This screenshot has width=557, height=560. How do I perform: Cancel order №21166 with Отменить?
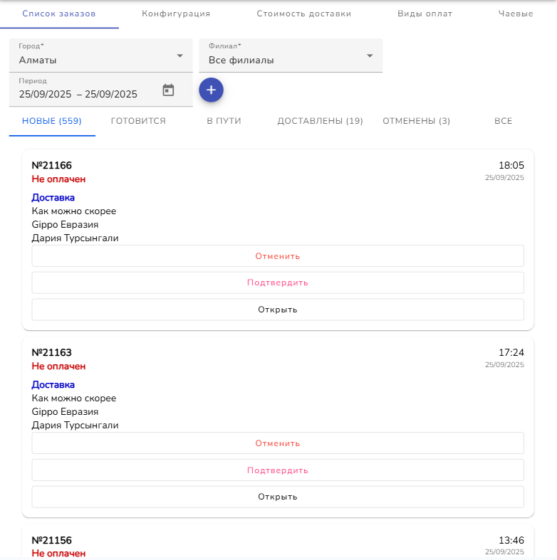tap(278, 256)
